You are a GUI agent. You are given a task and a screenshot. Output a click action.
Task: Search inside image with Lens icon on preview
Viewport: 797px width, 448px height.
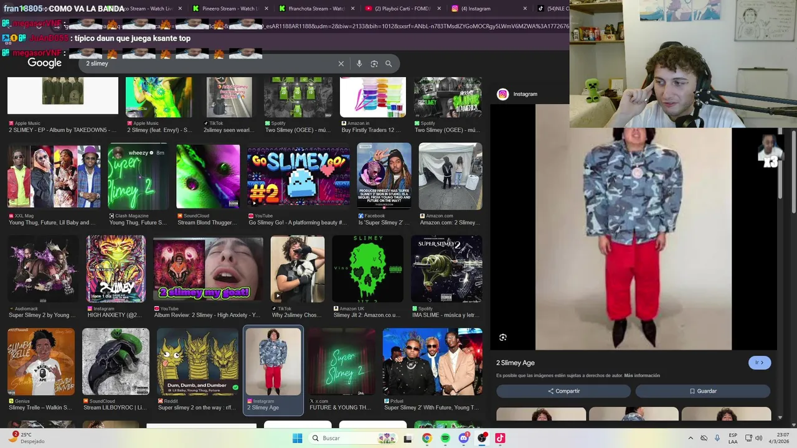(503, 337)
